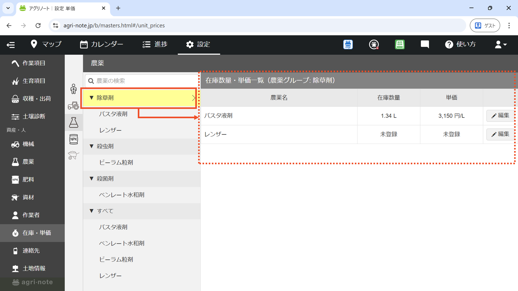The width and height of the screenshot is (518, 291).
Task: Select ビーラム粒剤 under すべて
Action: click(116, 259)
